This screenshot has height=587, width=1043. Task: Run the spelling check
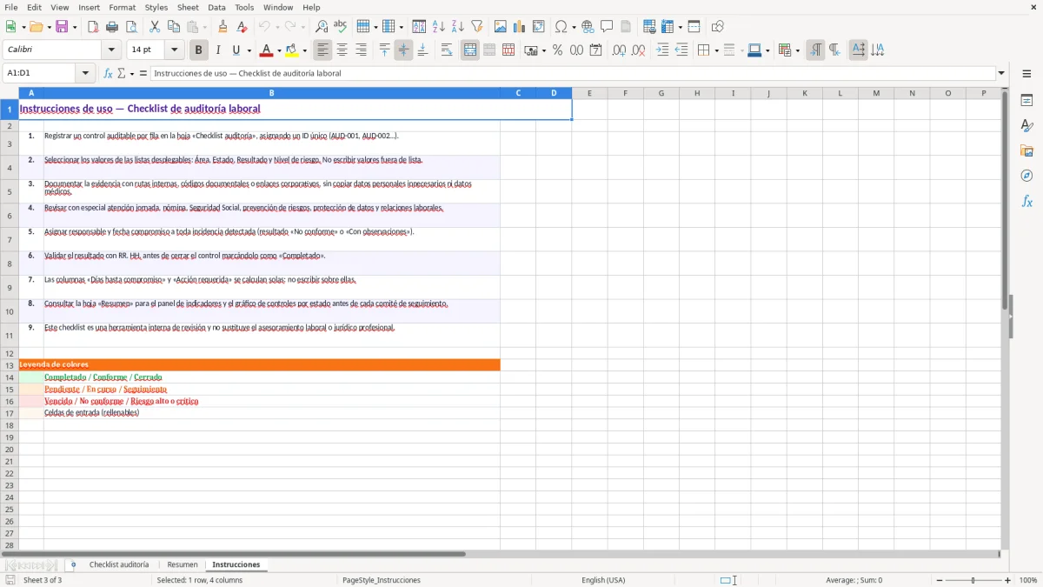tap(341, 27)
